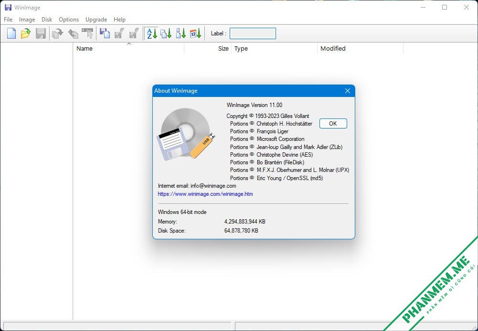
Task: Open the Image menu
Action: (x=27, y=20)
